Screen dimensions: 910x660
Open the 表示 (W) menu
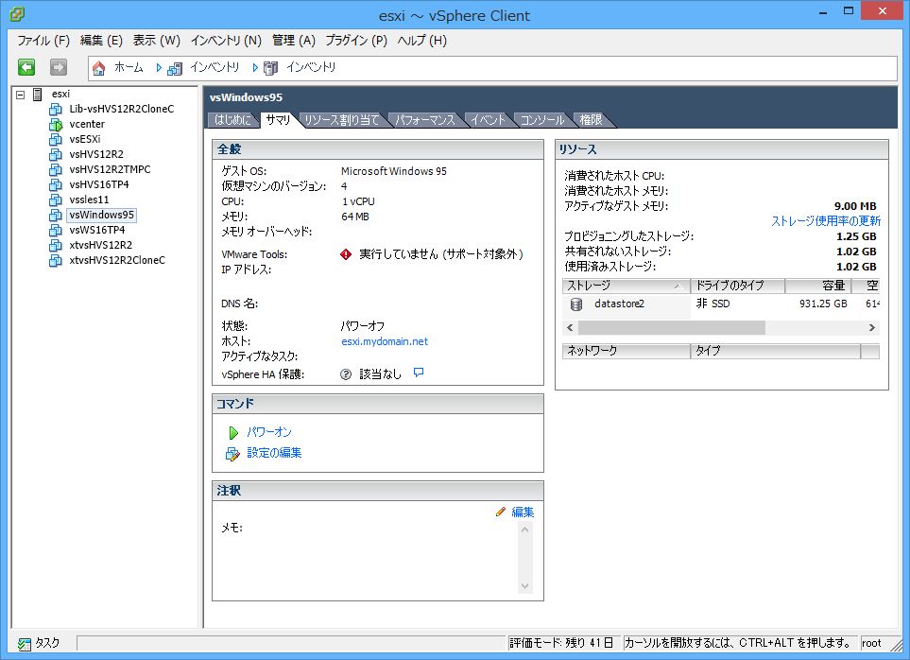point(157,41)
